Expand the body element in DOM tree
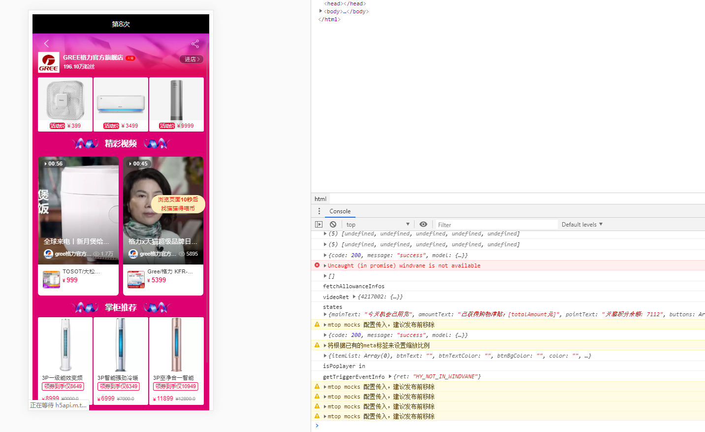This screenshot has width=705, height=432. (x=321, y=11)
